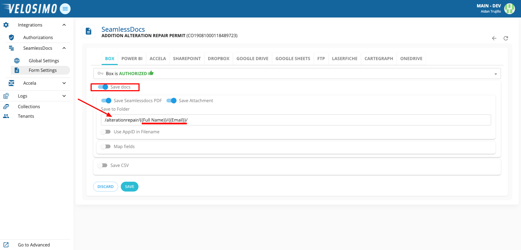Viewport: 521px width, 250px height.
Task: Click the Collections icon
Action: coord(6,107)
